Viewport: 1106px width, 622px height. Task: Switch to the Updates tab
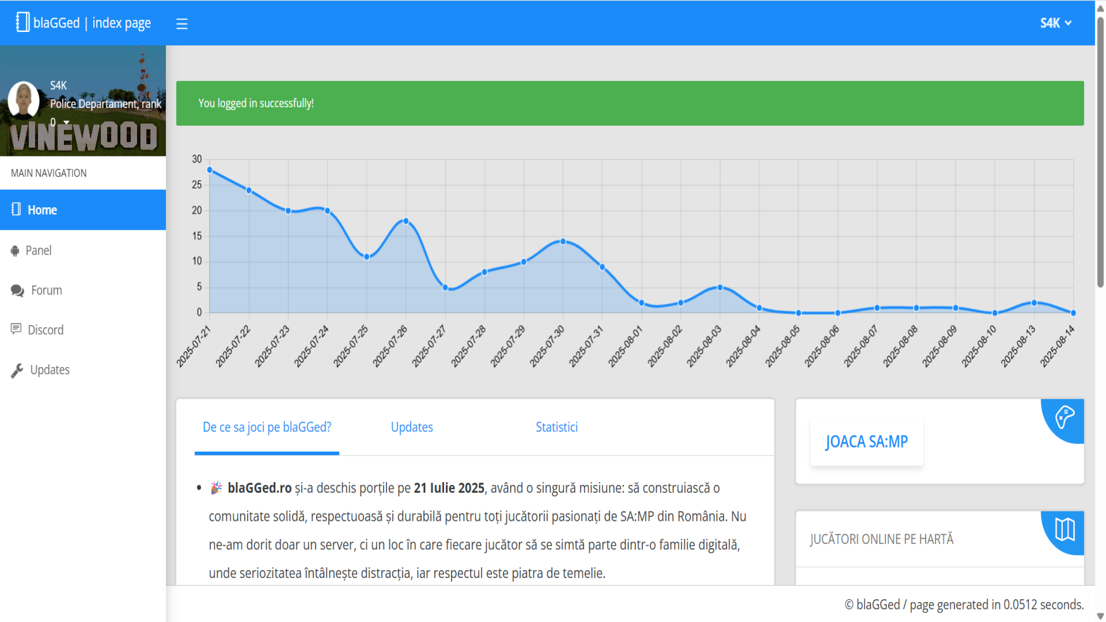(x=412, y=427)
